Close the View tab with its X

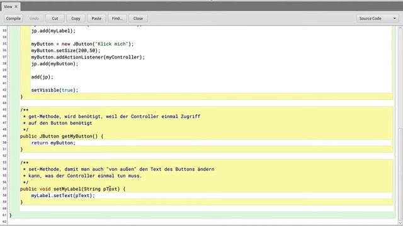16,7
